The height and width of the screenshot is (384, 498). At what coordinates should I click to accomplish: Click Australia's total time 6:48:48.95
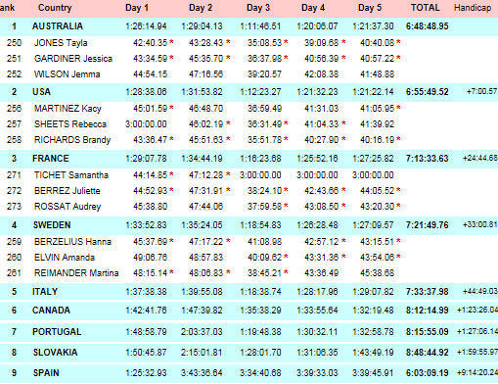pyautogui.click(x=427, y=26)
